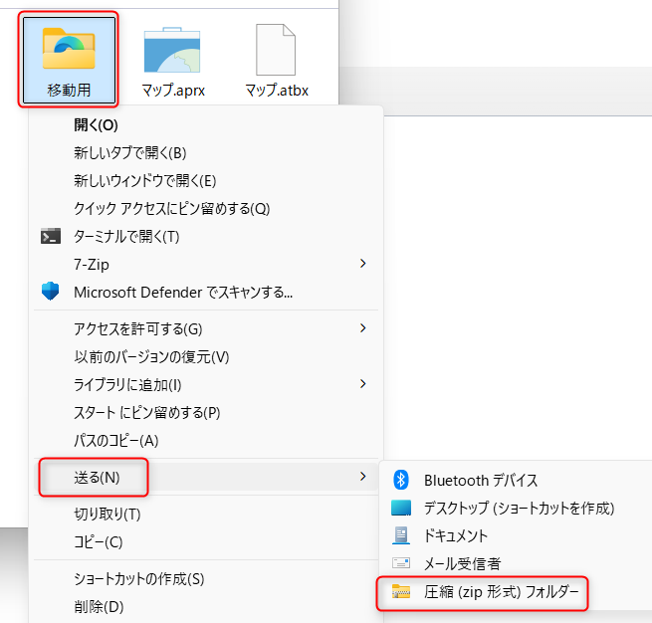
Task: Expand the アクセスを許可する submenu arrow
Action: point(362,328)
